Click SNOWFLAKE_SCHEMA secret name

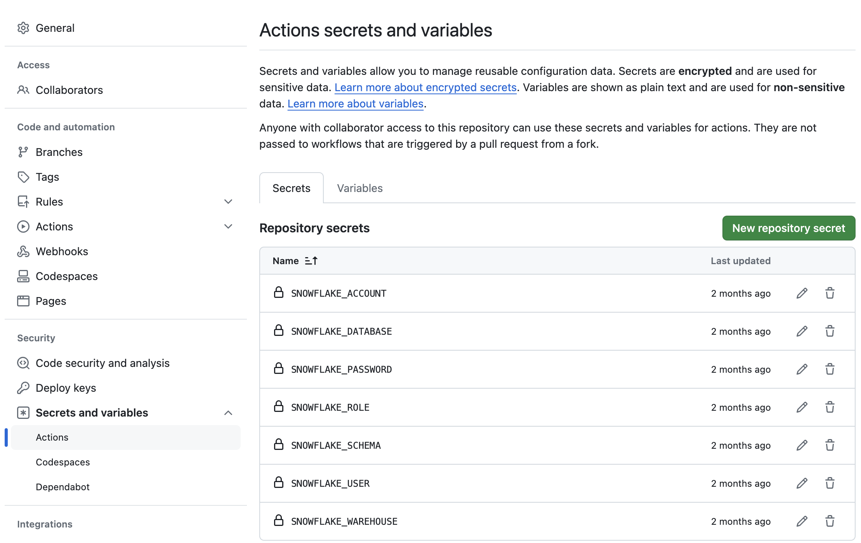(x=336, y=445)
